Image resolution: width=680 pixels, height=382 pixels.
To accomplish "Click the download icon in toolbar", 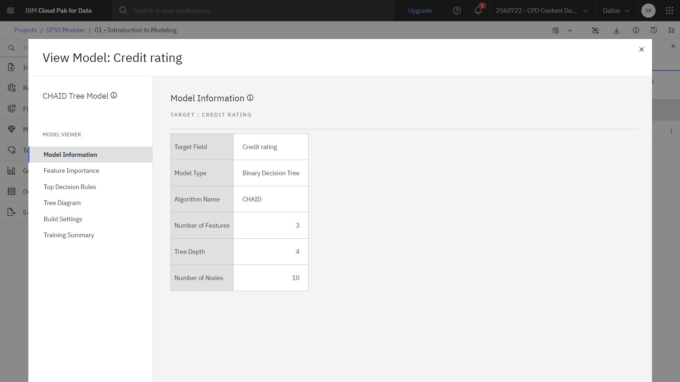I will [x=617, y=30].
